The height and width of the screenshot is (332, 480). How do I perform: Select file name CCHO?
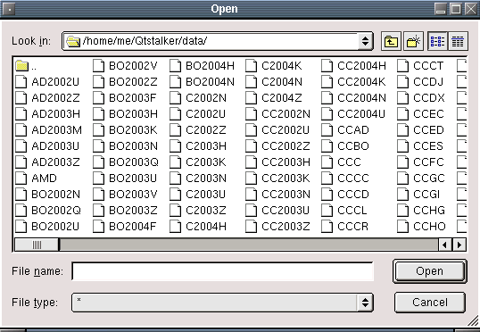pyautogui.click(x=429, y=227)
